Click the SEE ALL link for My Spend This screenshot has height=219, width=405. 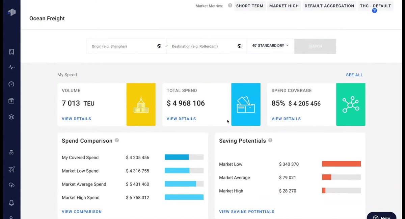coord(354,75)
